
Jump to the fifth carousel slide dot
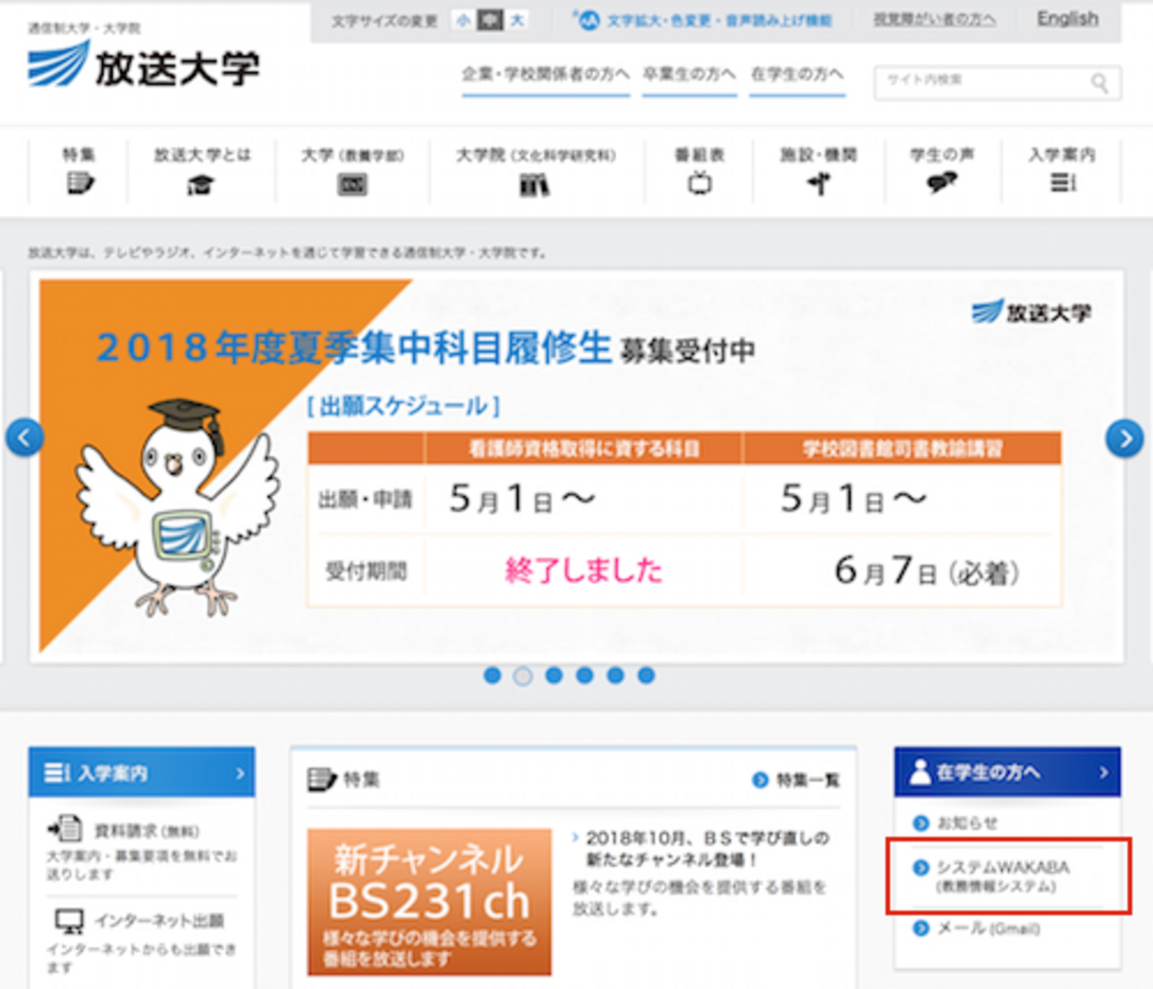click(616, 676)
